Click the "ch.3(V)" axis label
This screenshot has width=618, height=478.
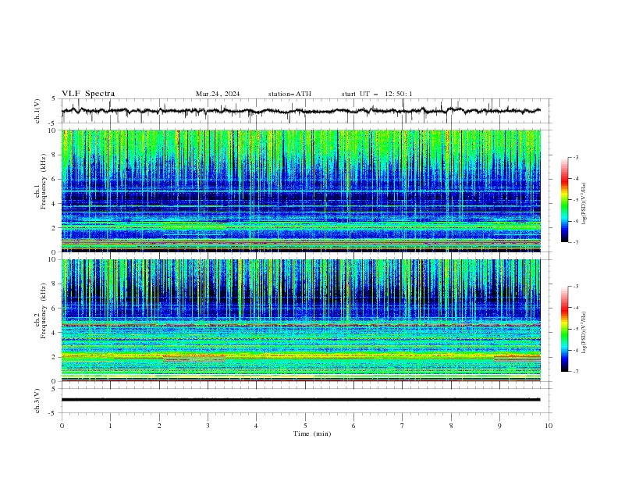37,401
